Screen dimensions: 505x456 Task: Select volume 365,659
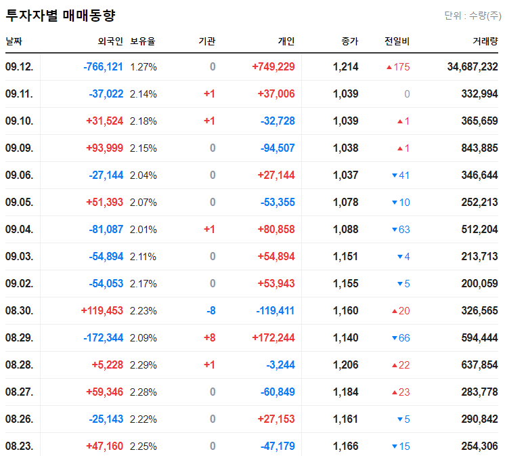pos(479,121)
